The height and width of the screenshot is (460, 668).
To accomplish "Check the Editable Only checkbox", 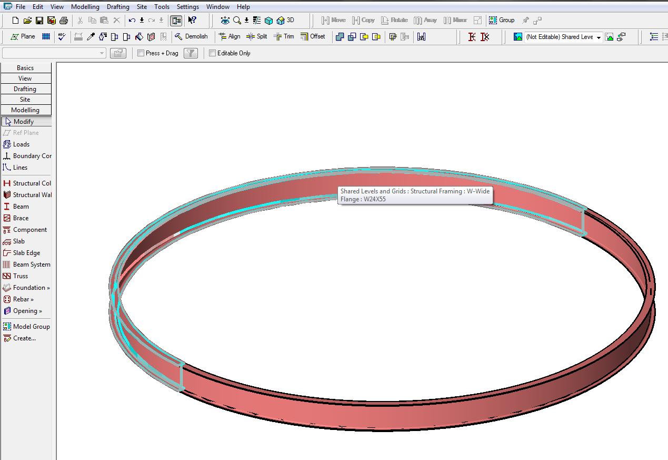I will (x=212, y=53).
